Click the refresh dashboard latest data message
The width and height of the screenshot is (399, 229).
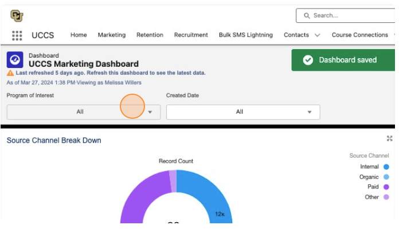[111, 73]
